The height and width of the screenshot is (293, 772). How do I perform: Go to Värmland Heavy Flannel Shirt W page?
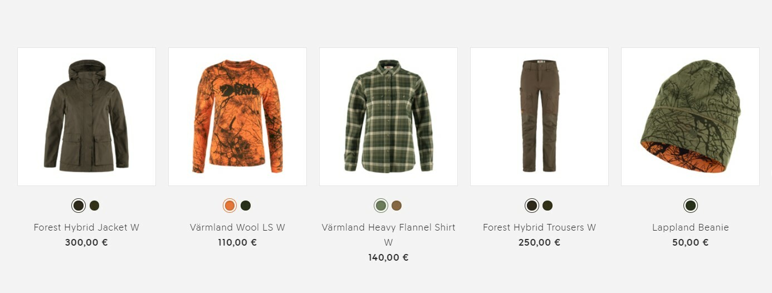(x=388, y=235)
